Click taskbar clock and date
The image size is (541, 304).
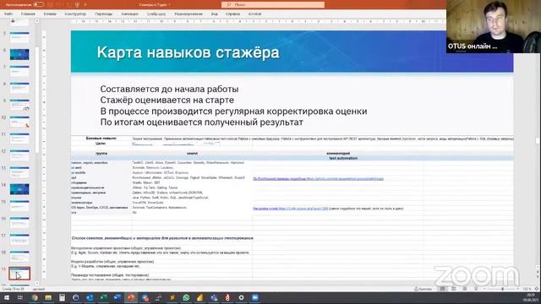click(530, 298)
